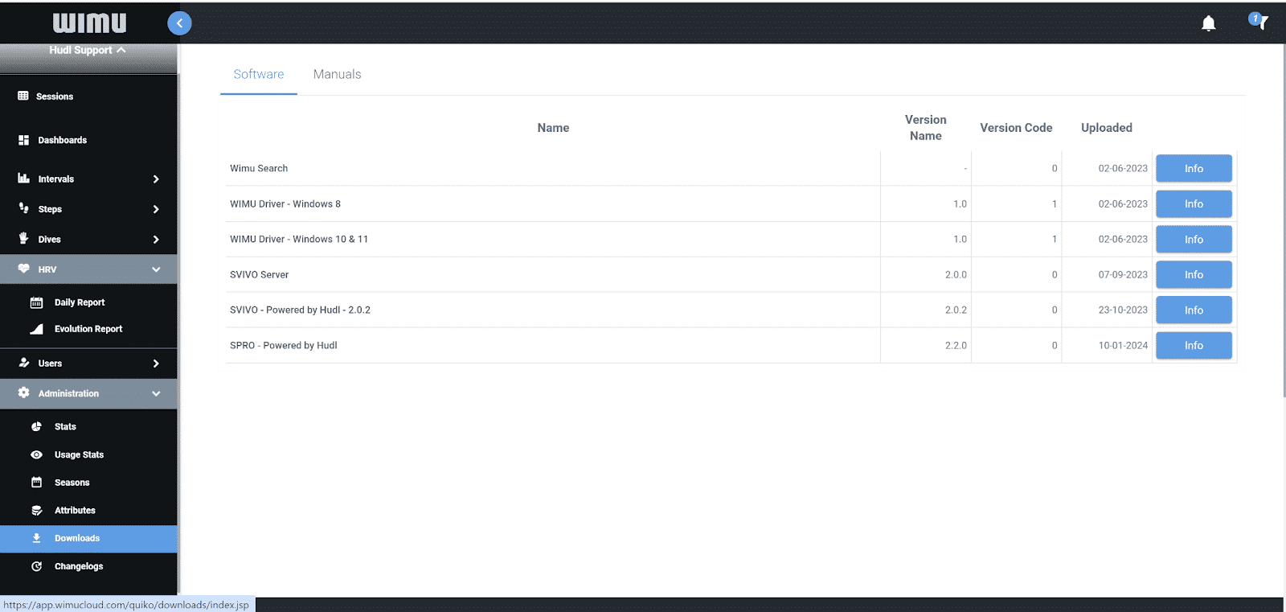
Task: Click the Usage Stats eye icon
Action: pyautogui.click(x=36, y=455)
